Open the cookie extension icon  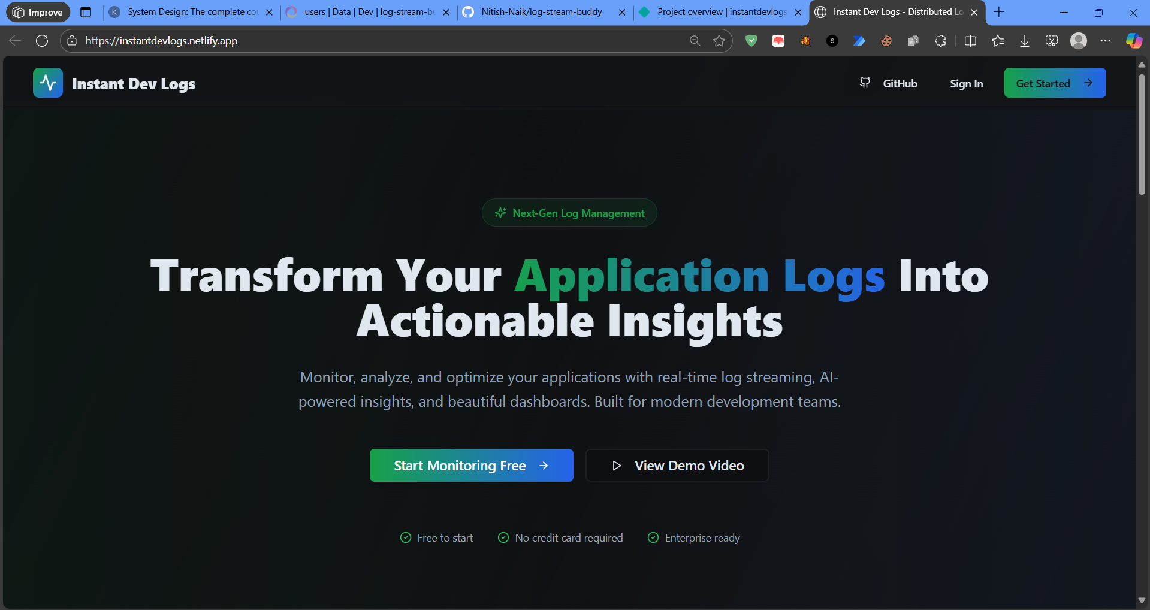(886, 41)
